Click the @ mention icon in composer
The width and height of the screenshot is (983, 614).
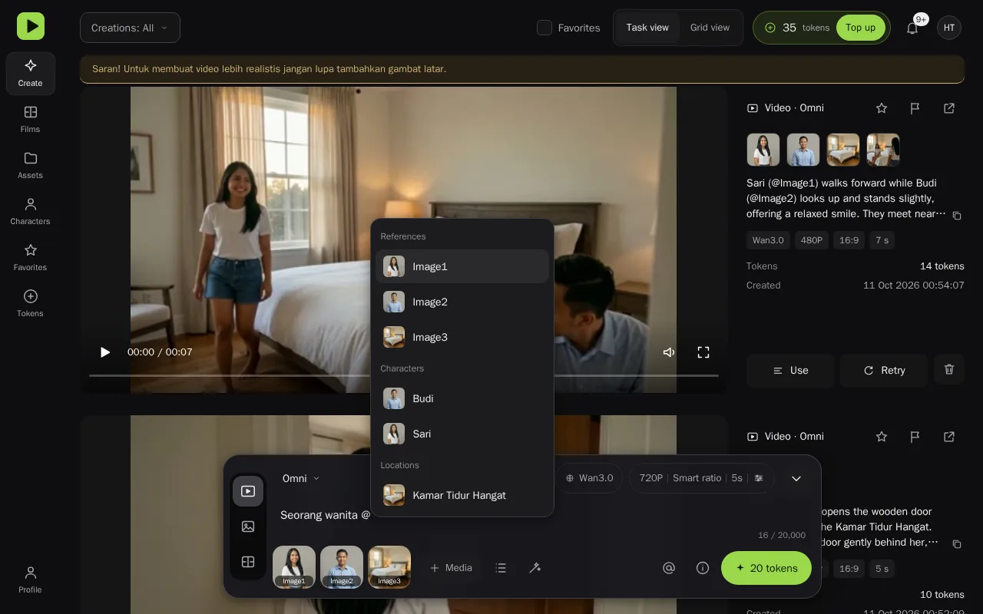669,568
